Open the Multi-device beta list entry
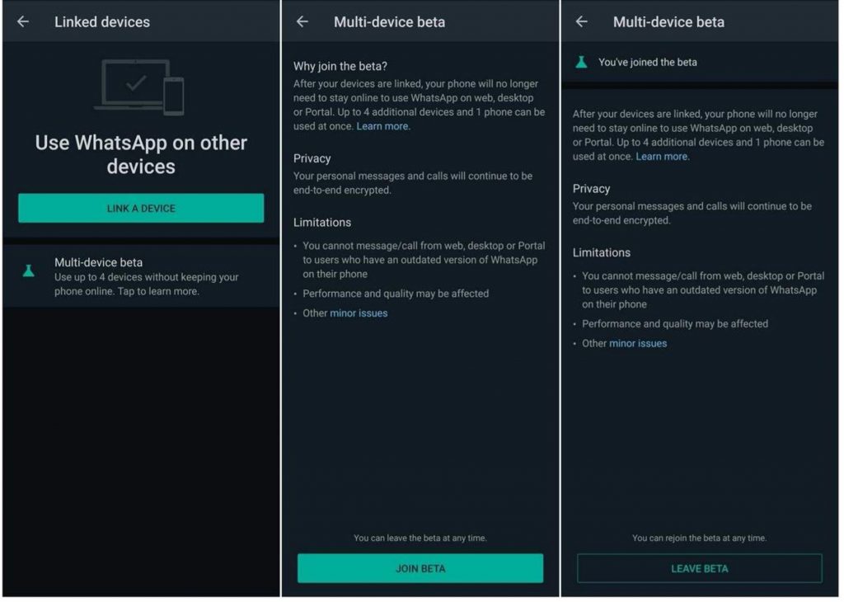 point(141,276)
